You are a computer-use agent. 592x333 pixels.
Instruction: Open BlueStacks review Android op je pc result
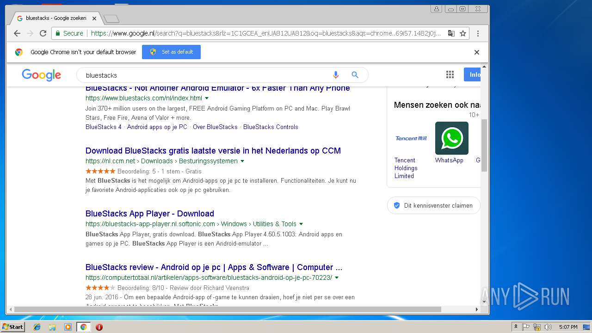point(214,267)
